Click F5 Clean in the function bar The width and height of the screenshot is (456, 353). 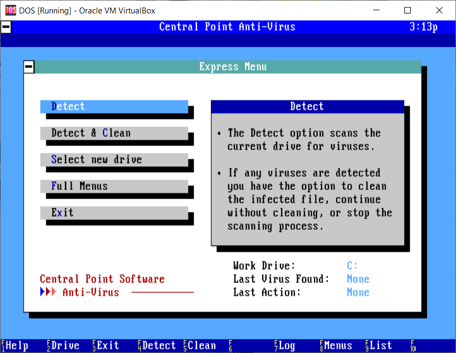pyautogui.click(x=200, y=345)
